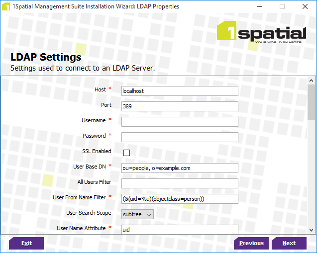This screenshot has width=317, height=253.
Task: Enable the SSL Enabled checkbox
Action: coord(126,153)
